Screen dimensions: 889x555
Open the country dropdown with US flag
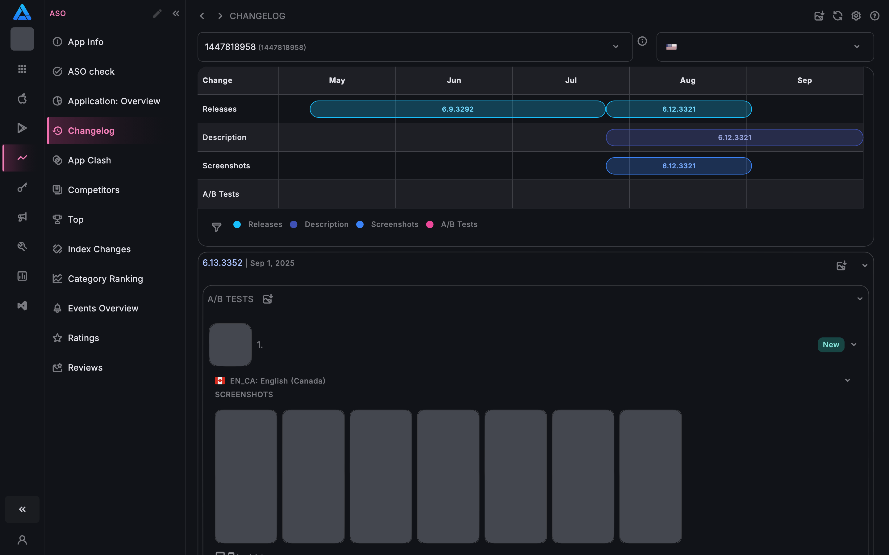point(765,47)
